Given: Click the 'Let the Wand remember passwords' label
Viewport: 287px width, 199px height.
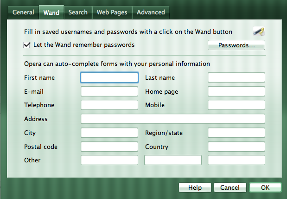Looking at the screenshot, I should click(84, 45).
